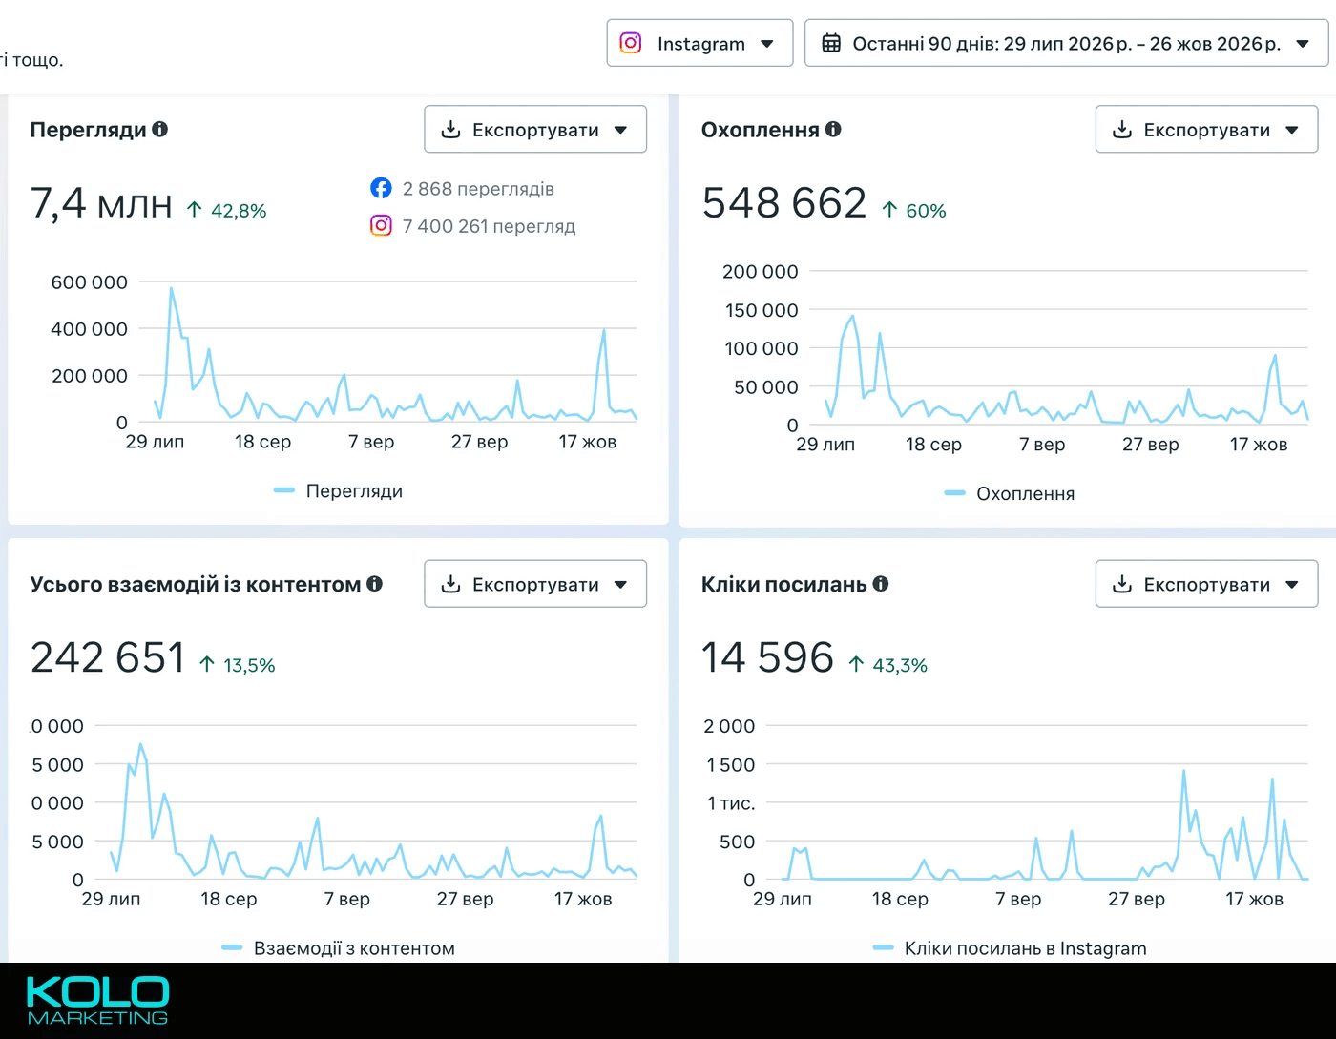Screen dimensions: 1336x1039
Task: Click the 60% growth indicator
Action: pos(914,210)
